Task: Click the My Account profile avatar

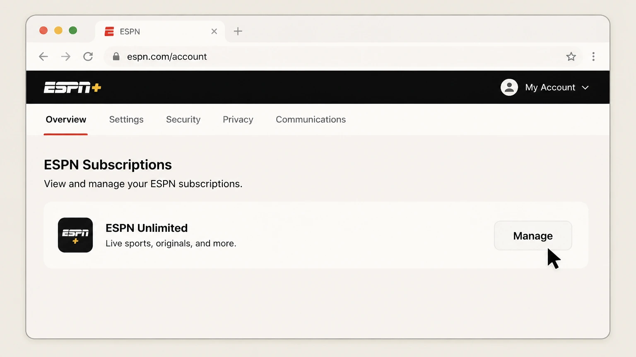Action: [509, 88]
